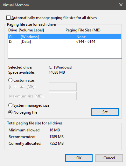Click the Set button
This screenshot has width=126, height=166.
[105, 112]
